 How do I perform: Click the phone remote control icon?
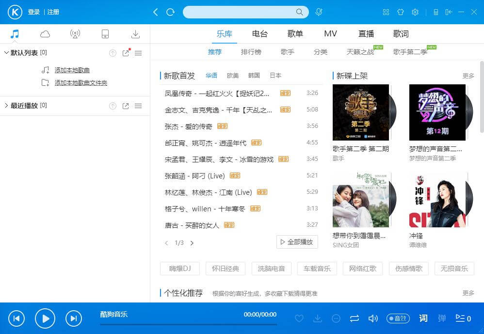(x=436, y=12)
